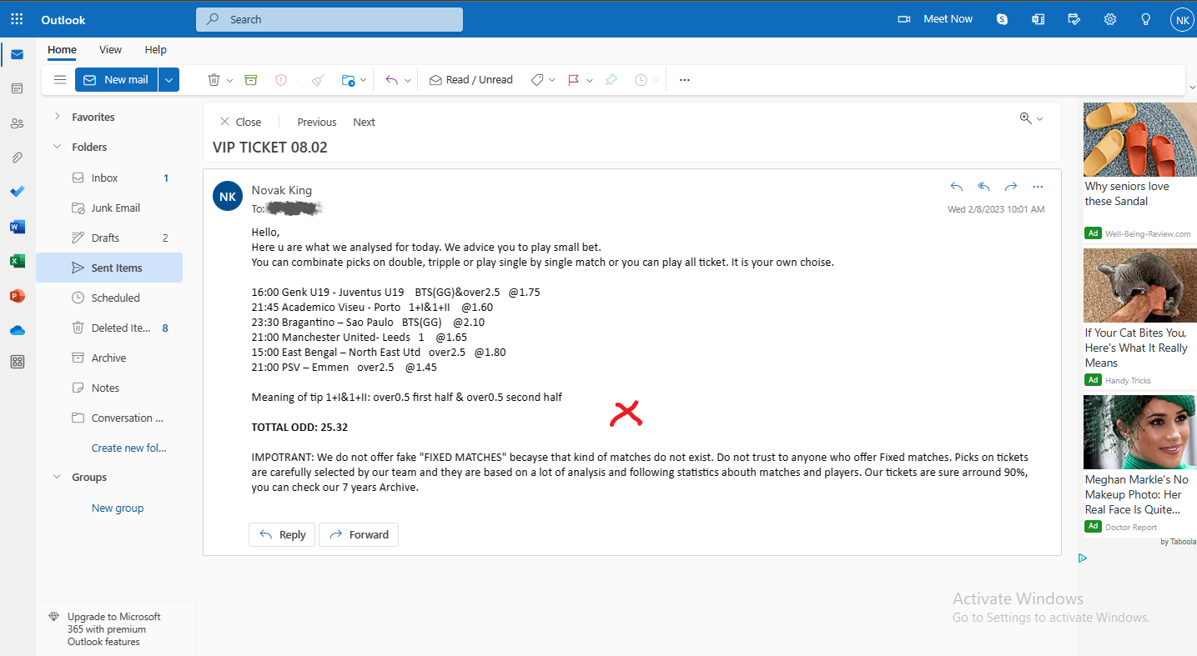Open To Do checkmark app
This screenshot has height=656, width=1197.
point(17,192)
